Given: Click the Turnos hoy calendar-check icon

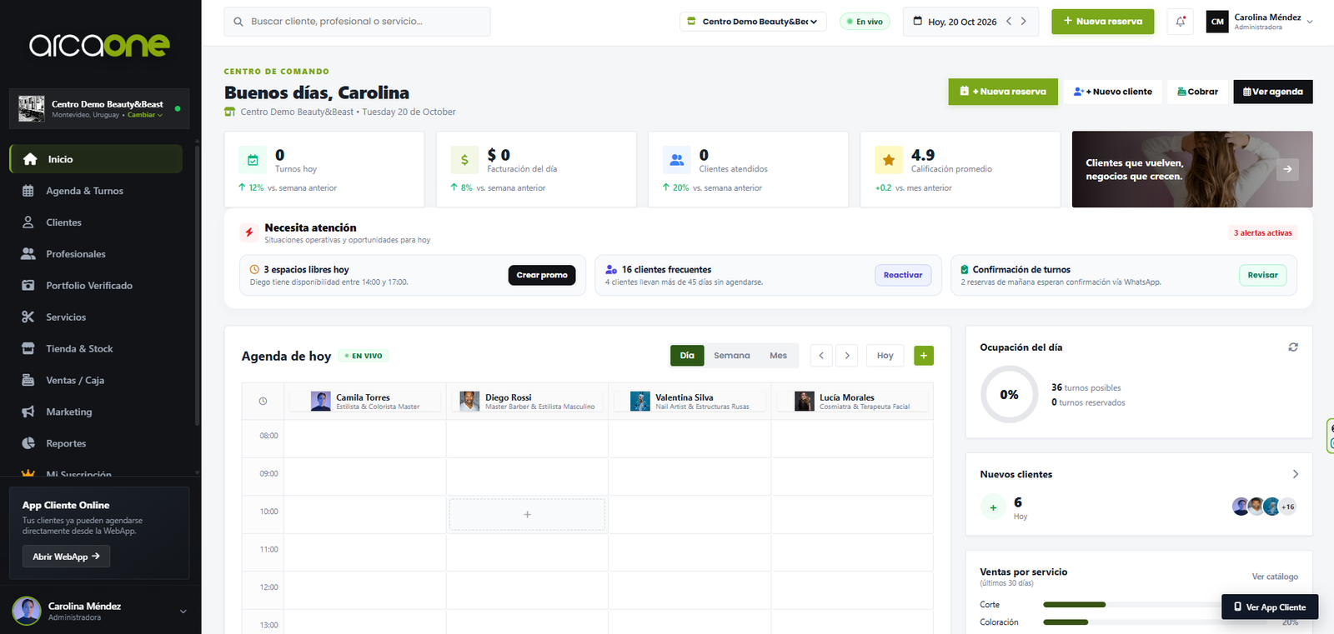Looking at the screenshot, I should pos(253,160).
